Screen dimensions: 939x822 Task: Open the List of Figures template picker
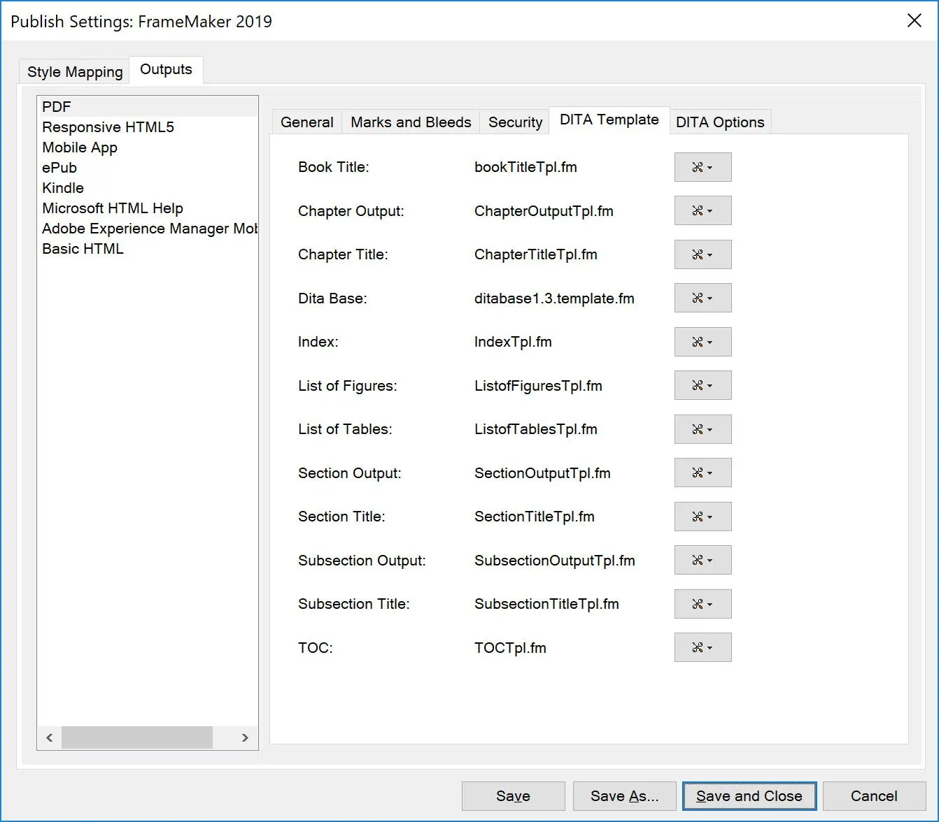pyautogui.click(x=703, y=385)
